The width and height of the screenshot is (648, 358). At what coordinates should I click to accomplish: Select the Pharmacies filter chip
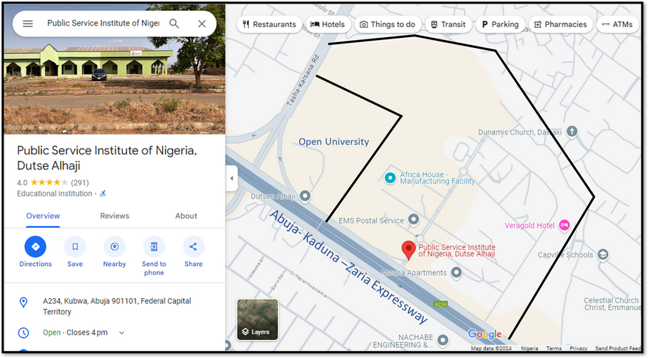[560, 24]
